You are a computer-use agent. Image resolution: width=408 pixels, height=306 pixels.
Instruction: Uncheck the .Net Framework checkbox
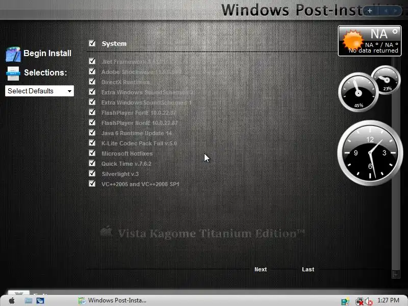pyautogui.click(x=92, y=61)
